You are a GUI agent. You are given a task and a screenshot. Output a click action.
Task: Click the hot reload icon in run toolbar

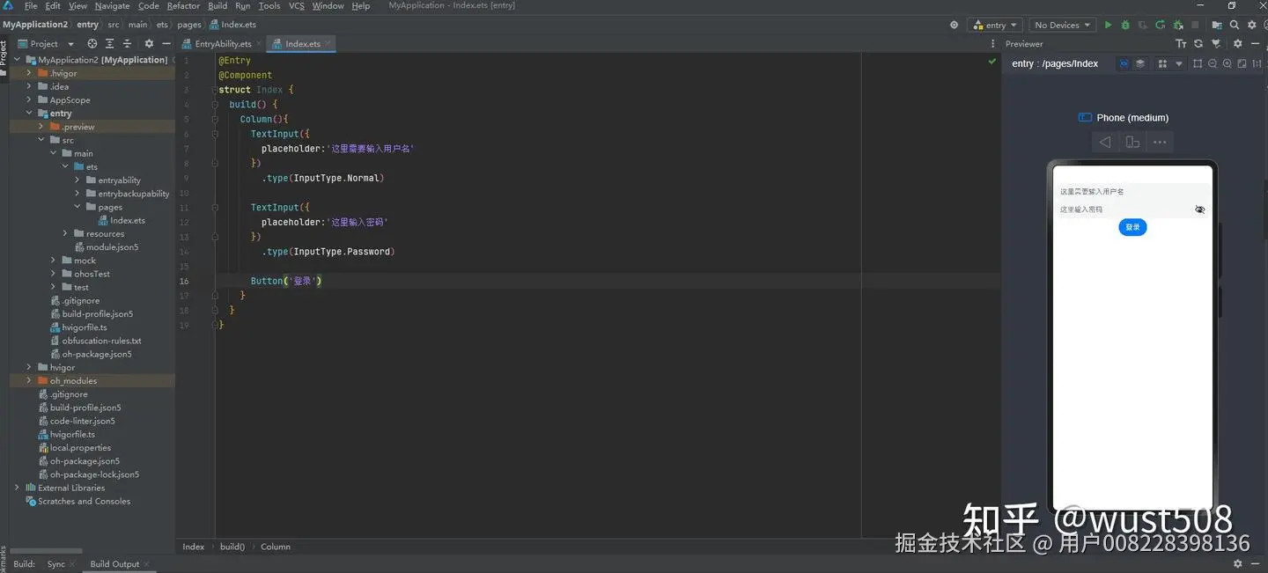(x=1161, y=26)
